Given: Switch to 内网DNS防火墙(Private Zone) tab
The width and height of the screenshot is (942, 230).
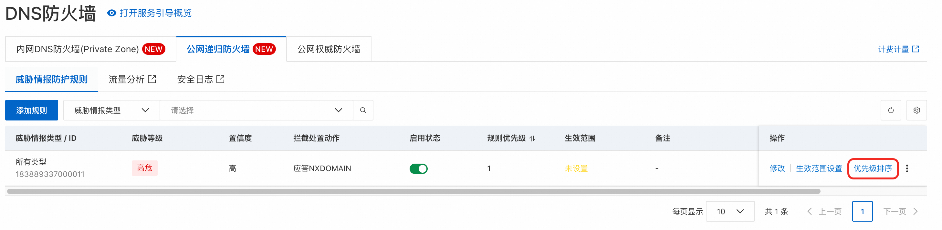Looking at the screenshot, I should click(x=91, y=49).
